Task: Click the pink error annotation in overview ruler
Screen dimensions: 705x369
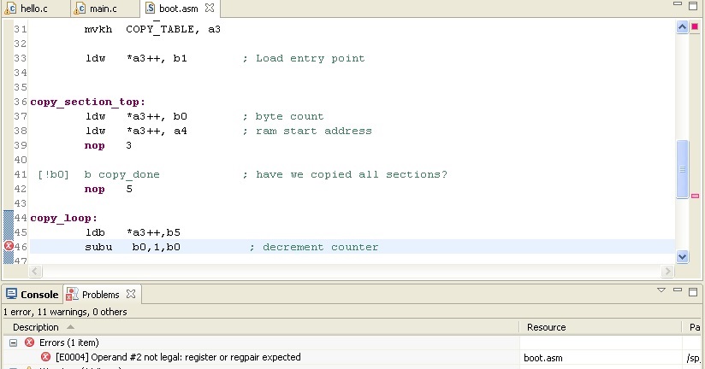Action: (x=695, y=196)
